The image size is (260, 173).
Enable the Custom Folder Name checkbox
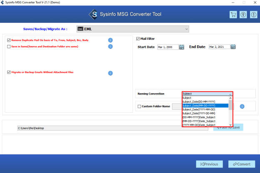(x=139, y=106)
